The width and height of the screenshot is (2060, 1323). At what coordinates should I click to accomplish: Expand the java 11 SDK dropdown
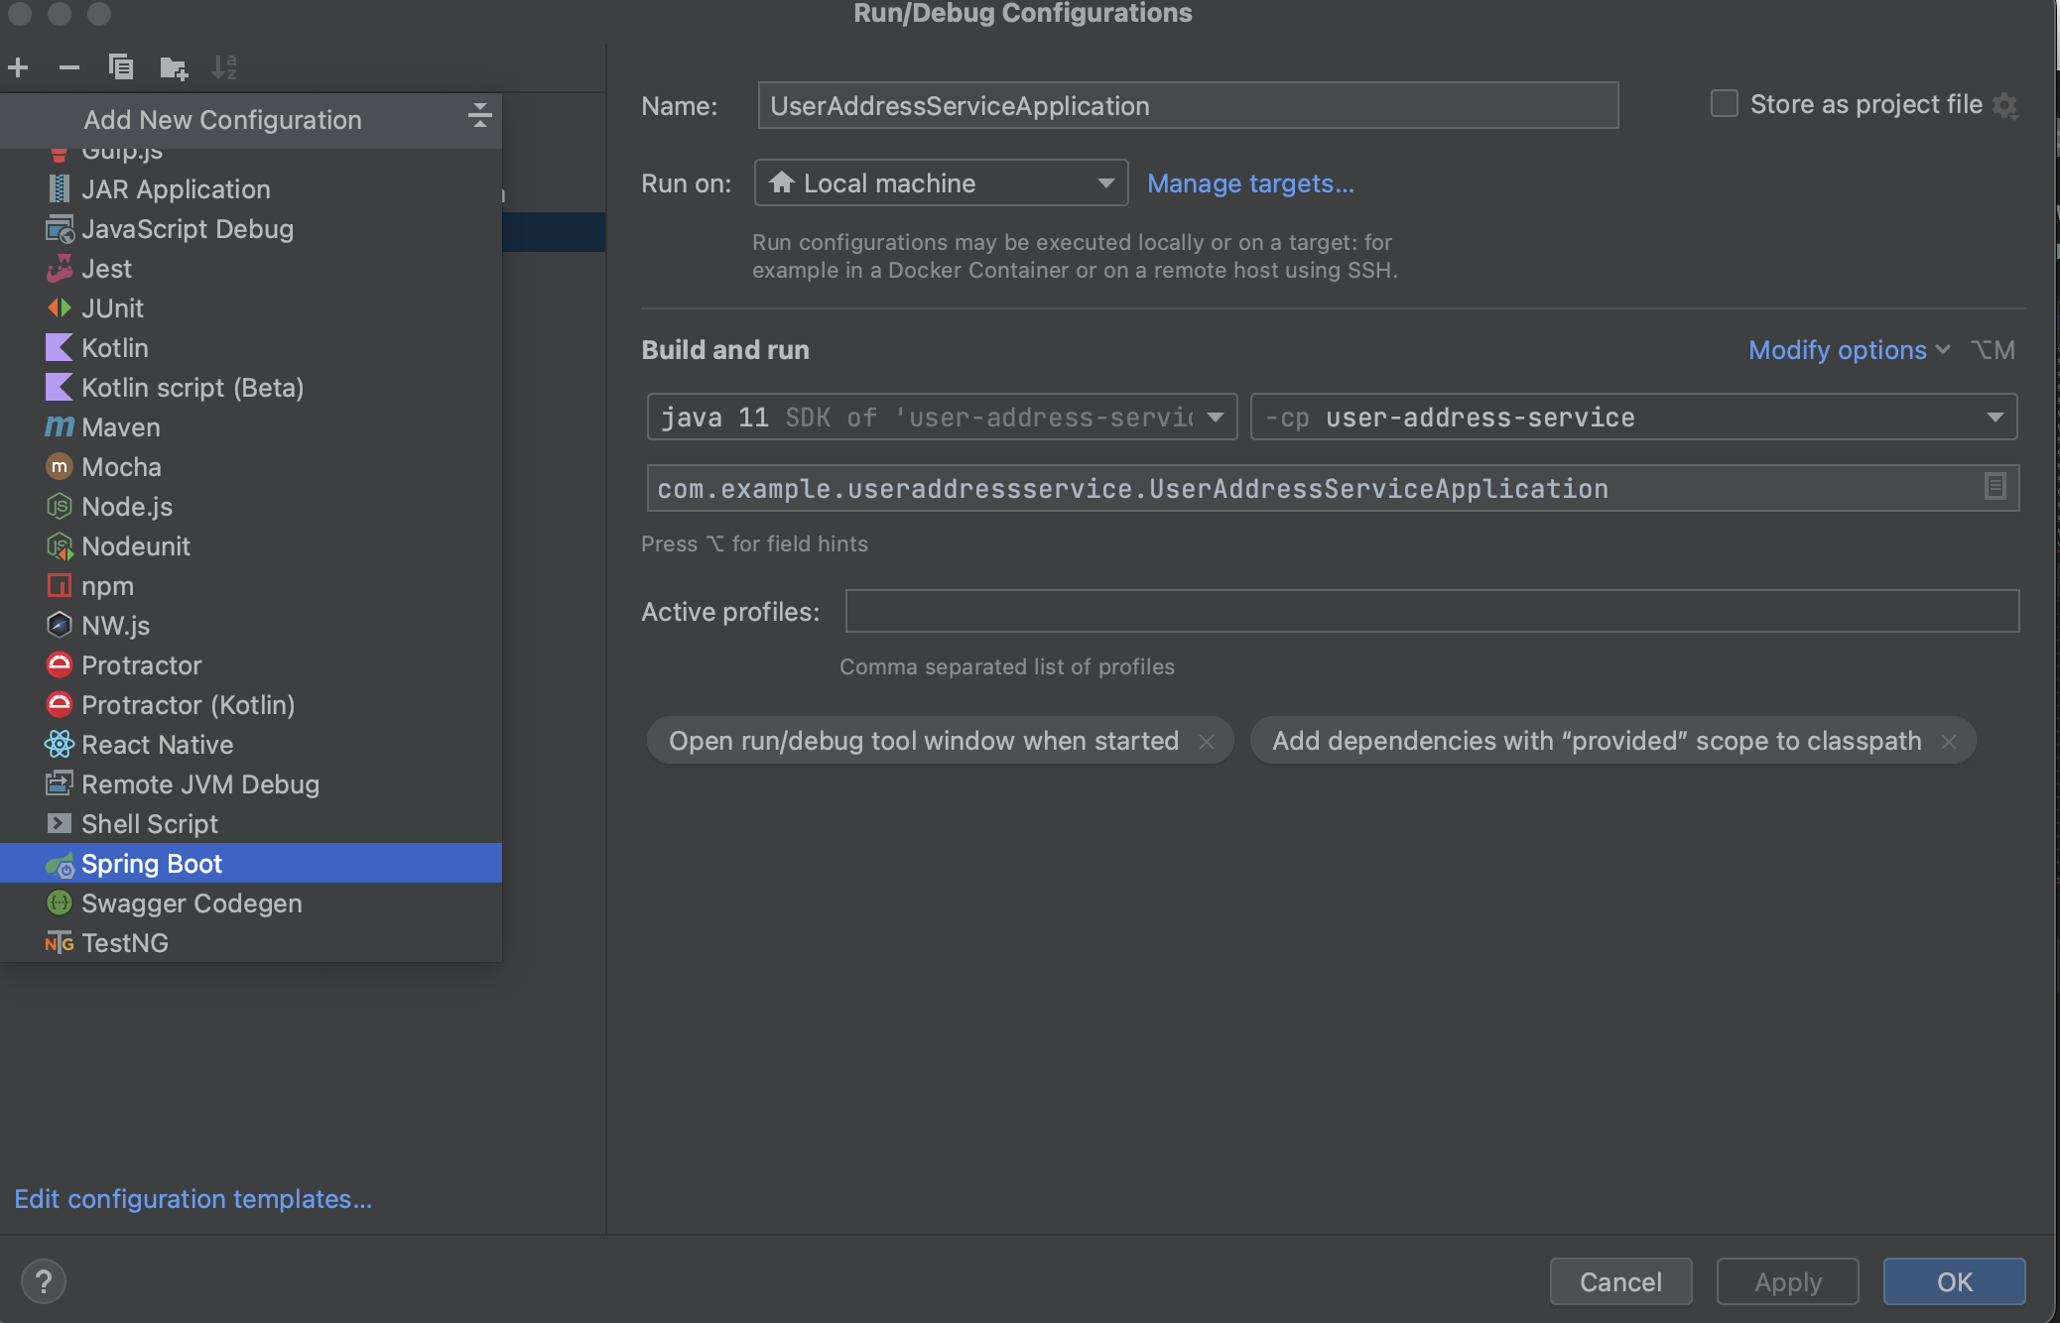(x=1215, y=417)
